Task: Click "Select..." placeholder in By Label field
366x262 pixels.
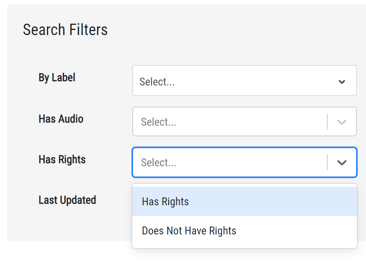Action: pos(157,82)
